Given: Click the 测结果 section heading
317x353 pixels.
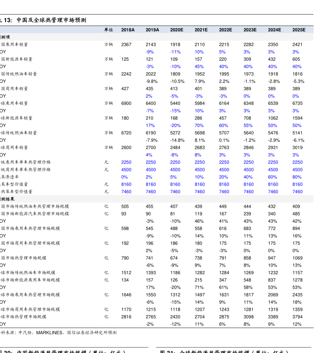Looking at the screenshot, I should [x=8, y=199].
